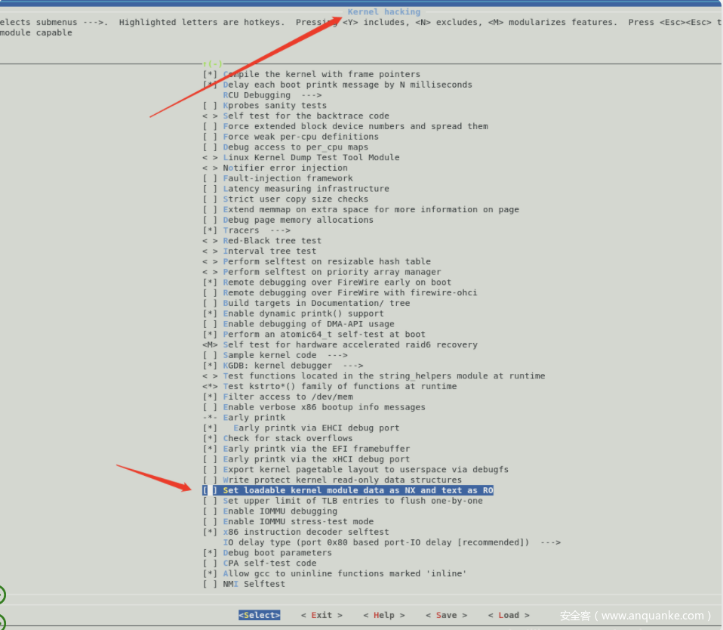Open the Help button
This screenshot has width=723, height=630.
[x=383, y=615]
